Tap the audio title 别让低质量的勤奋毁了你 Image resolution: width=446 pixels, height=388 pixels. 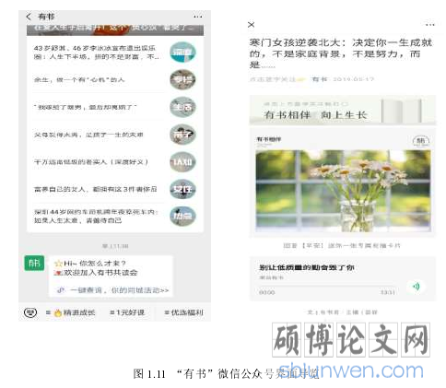[x=307, y=267]
